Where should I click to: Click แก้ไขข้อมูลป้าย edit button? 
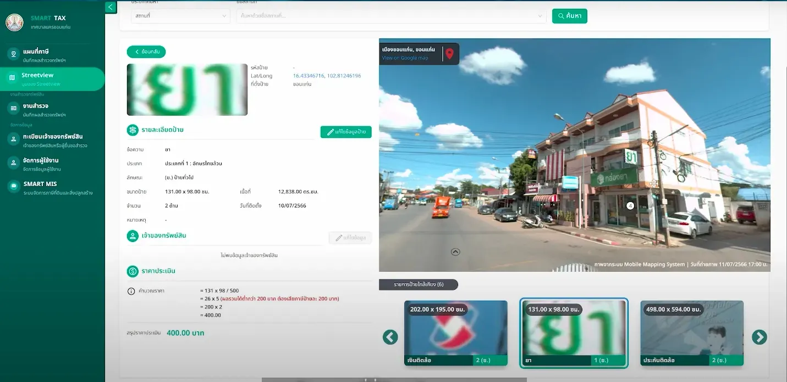(346, 132)
